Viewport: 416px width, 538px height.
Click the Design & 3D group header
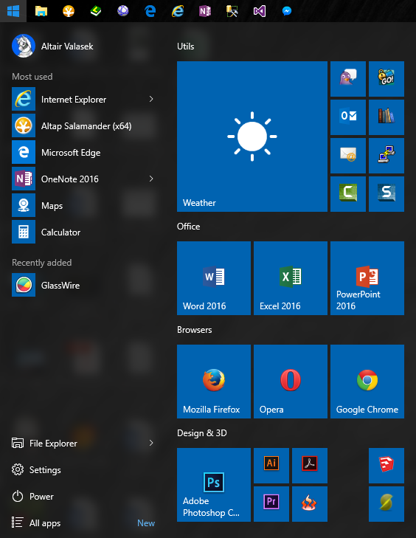pyautogui.click(x=202, y=433)
